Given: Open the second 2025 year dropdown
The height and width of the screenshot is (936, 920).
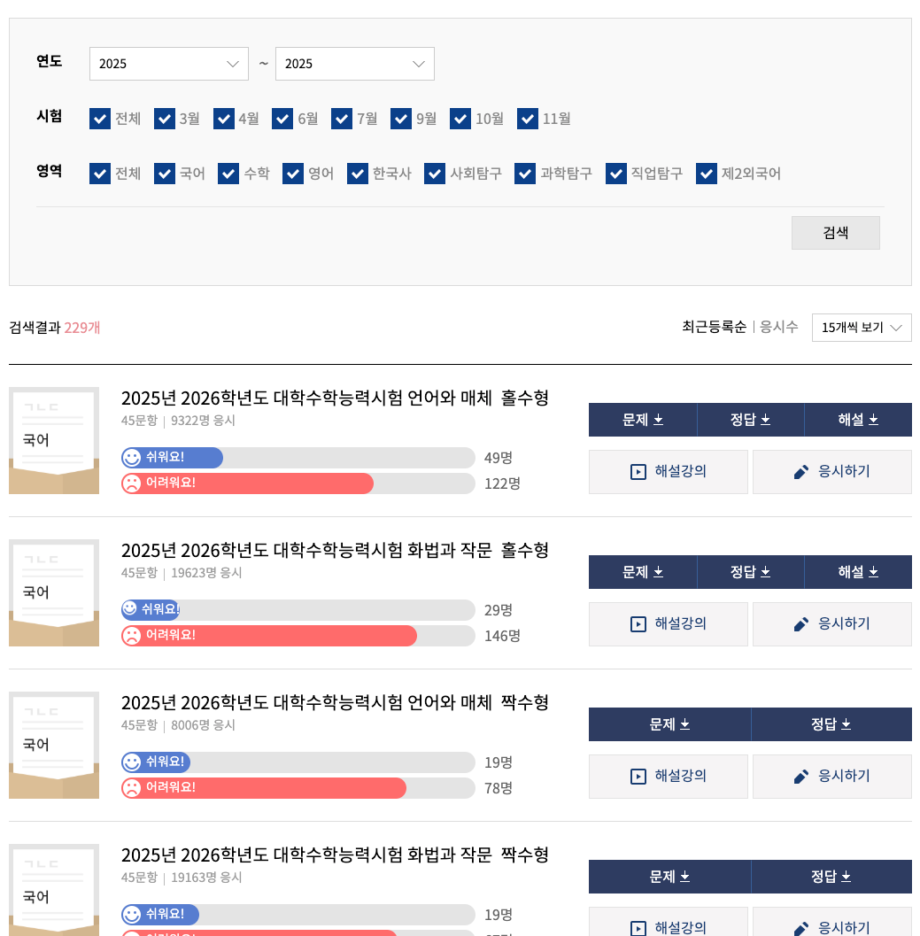Looking at the screenshot, I should coord(354,63).
